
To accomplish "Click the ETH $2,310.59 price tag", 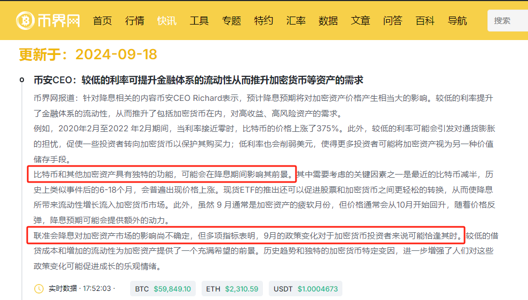I will click(233, 289).
